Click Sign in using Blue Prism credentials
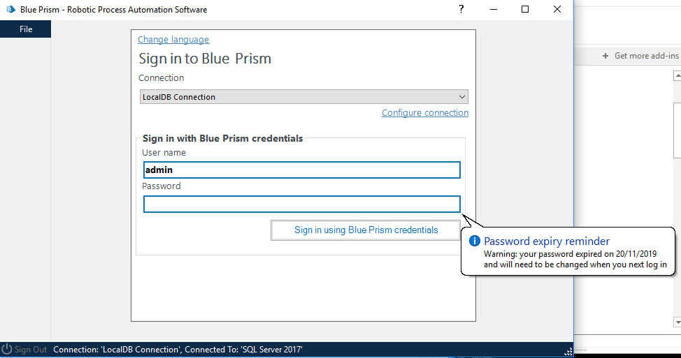The image size is (681, 358). click(366, 230)
